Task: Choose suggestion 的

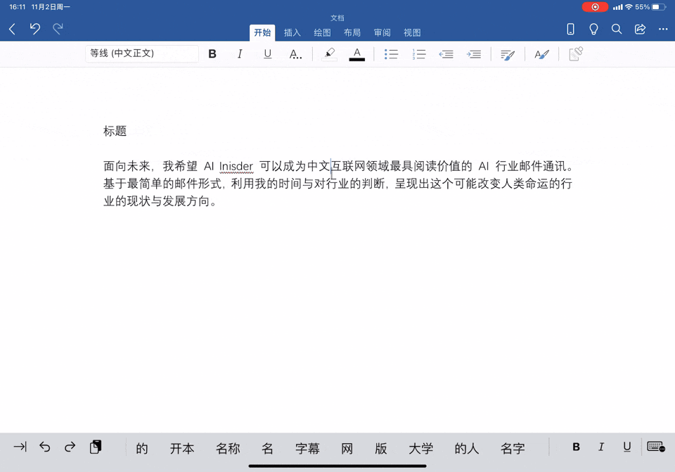Action: (141, 449)
